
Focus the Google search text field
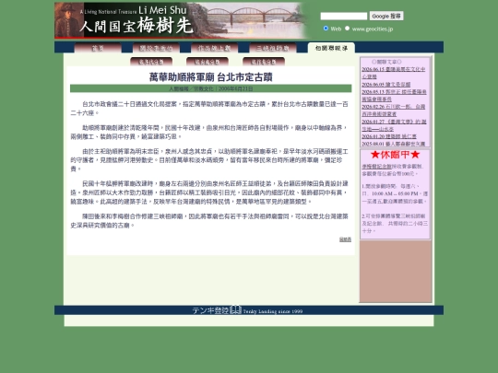coord(344,16)
